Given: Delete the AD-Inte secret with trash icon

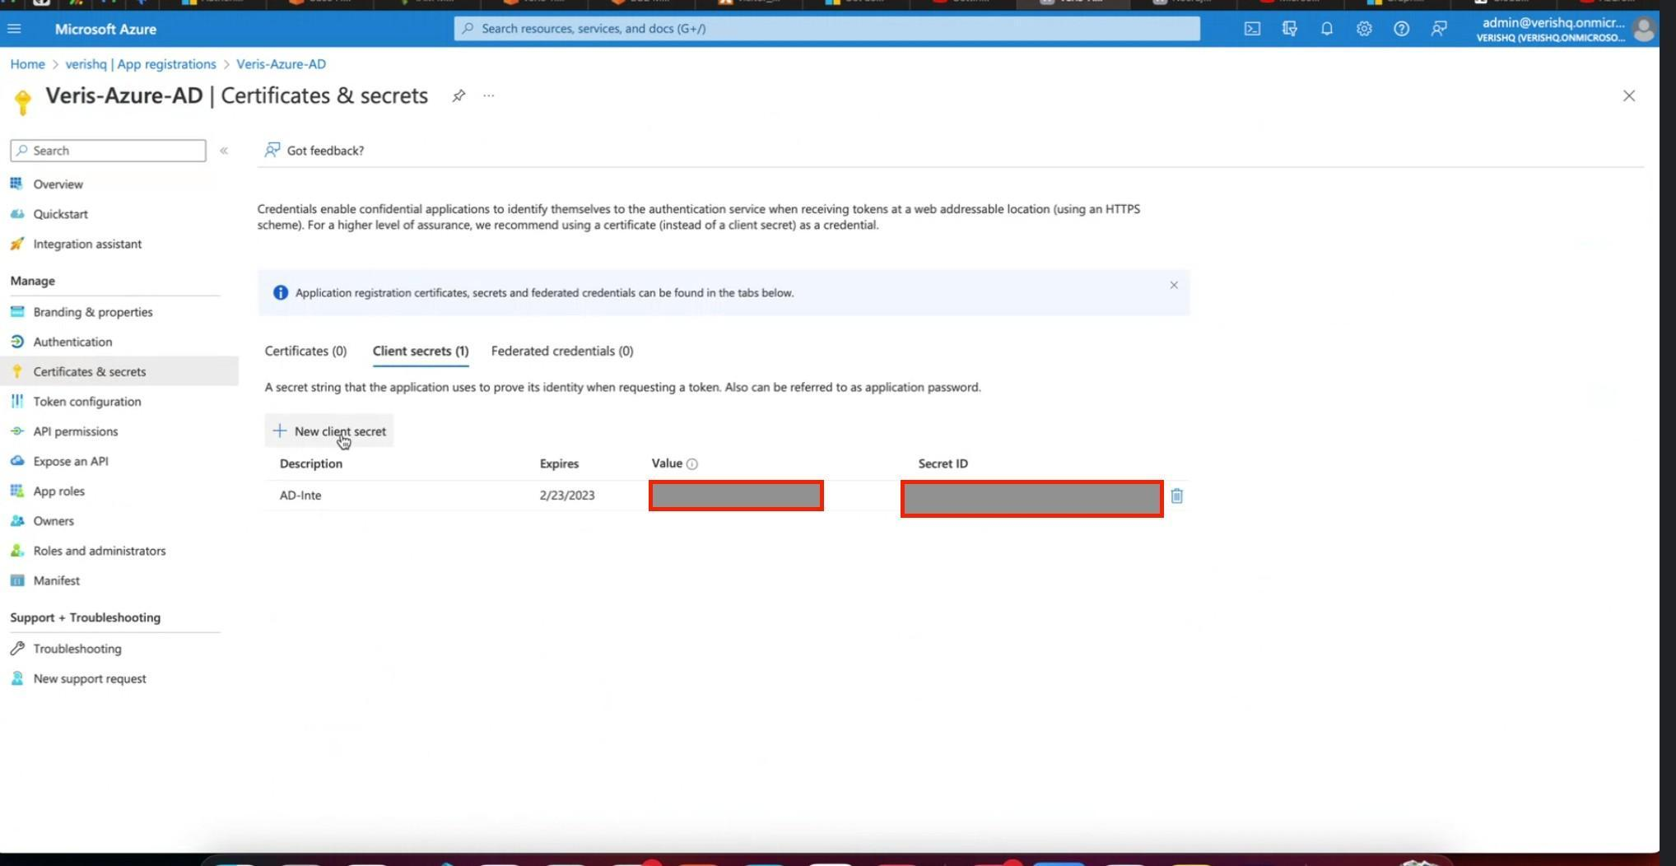Looking at the screenshot, I should tap(1176, 496).
